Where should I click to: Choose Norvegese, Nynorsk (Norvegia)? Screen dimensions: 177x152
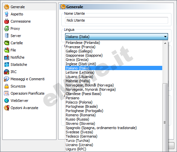[114, 89]
